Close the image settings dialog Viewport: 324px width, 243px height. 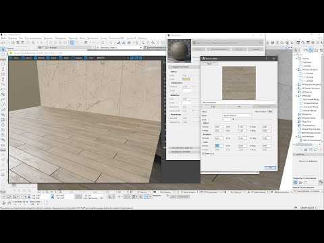pyautogui.click(x=273, y=59)
